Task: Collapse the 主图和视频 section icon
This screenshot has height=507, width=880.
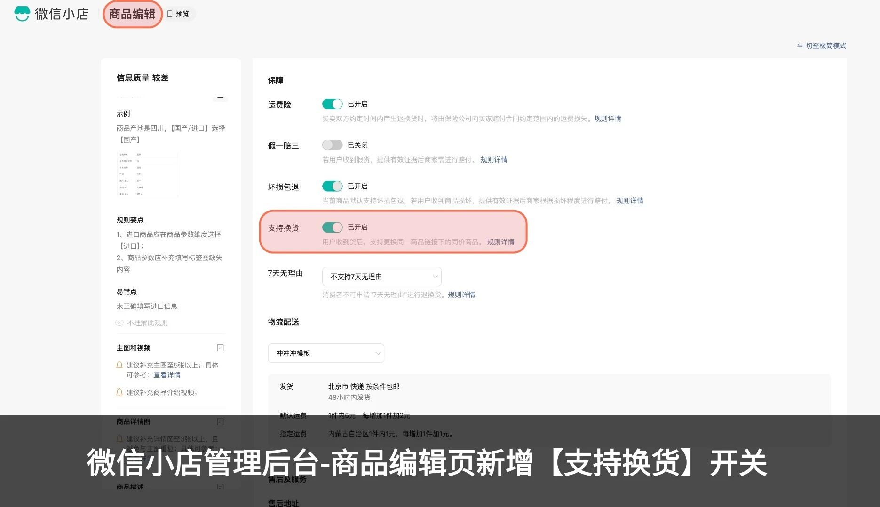Action: [220, 348]
